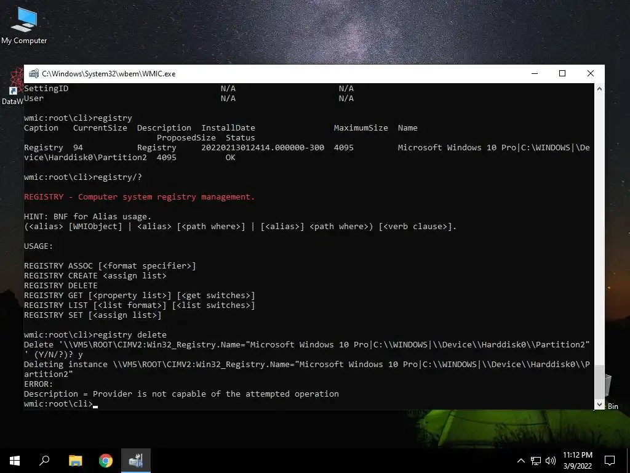Viewport: 630px width, 473px height.
Task: Click the WMIC window title bar icon
Action: (34, 74)
